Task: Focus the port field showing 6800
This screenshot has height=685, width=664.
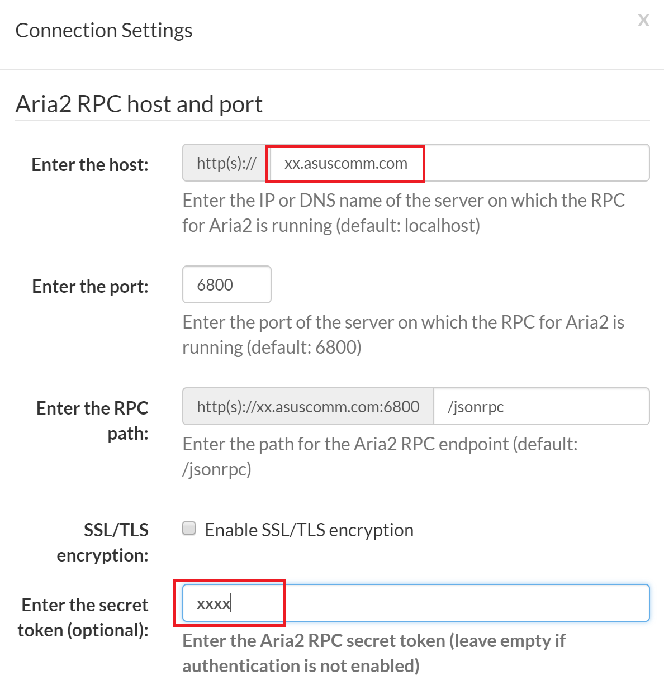Action: coord(226,285)
